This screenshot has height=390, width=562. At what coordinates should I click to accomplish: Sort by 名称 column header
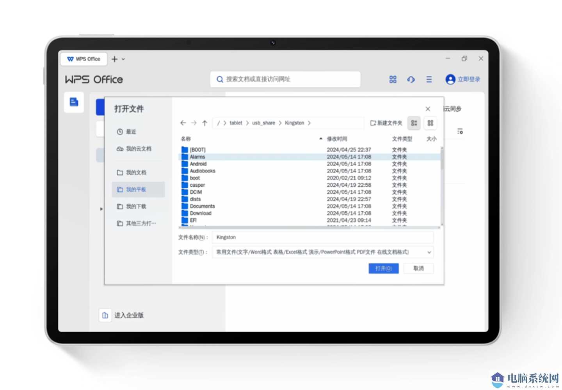(x=186, y=139)
